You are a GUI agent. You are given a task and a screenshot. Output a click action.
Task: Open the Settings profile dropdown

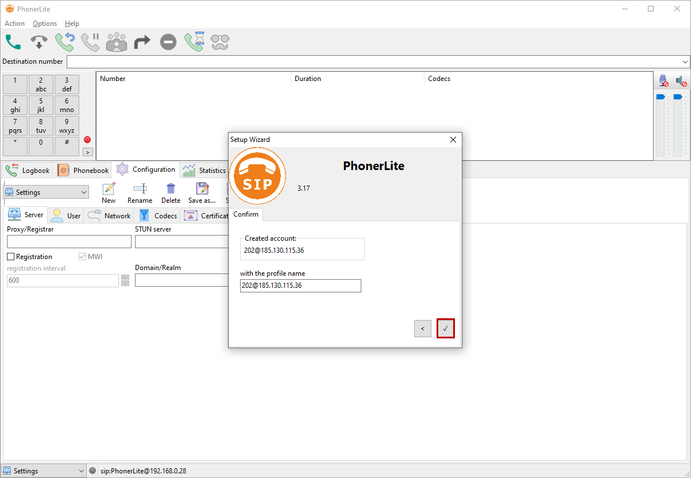pos(46,192)
